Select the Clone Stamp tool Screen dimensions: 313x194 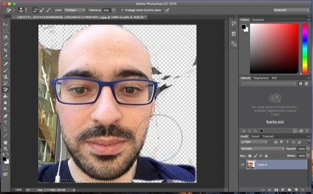(6, 76)
